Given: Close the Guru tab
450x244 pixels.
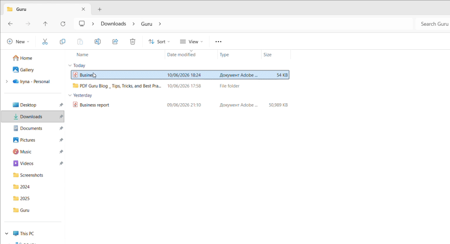Looking at the screenshot, I should pos(83,9).
